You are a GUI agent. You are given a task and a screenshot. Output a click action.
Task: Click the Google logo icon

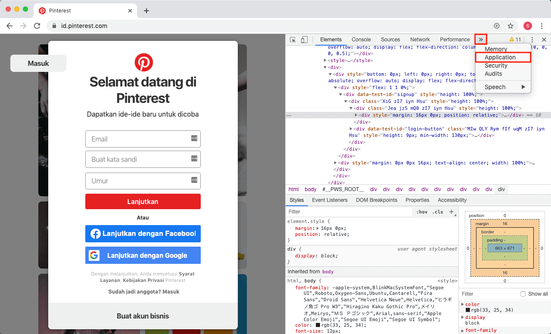(94, 255)
